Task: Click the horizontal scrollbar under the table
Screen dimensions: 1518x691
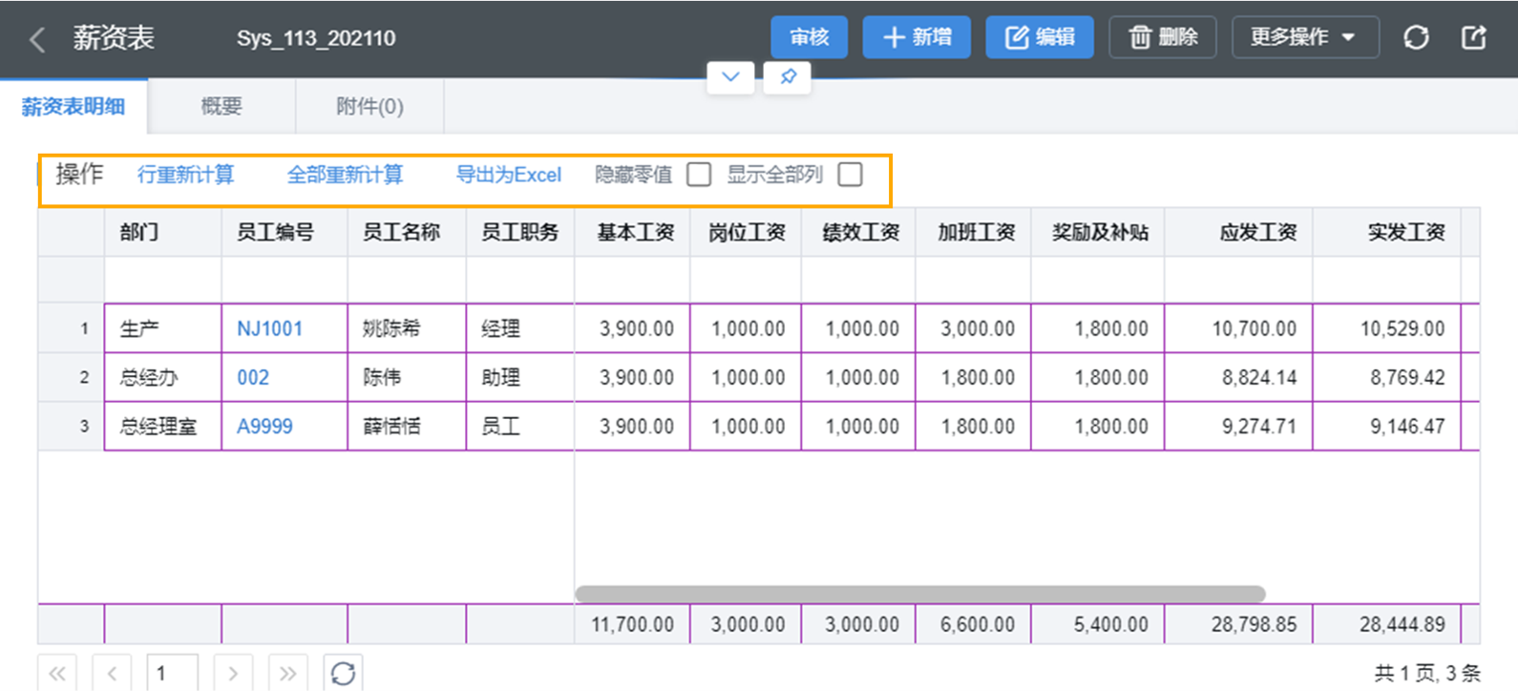Action: click(x=920, y=594)
